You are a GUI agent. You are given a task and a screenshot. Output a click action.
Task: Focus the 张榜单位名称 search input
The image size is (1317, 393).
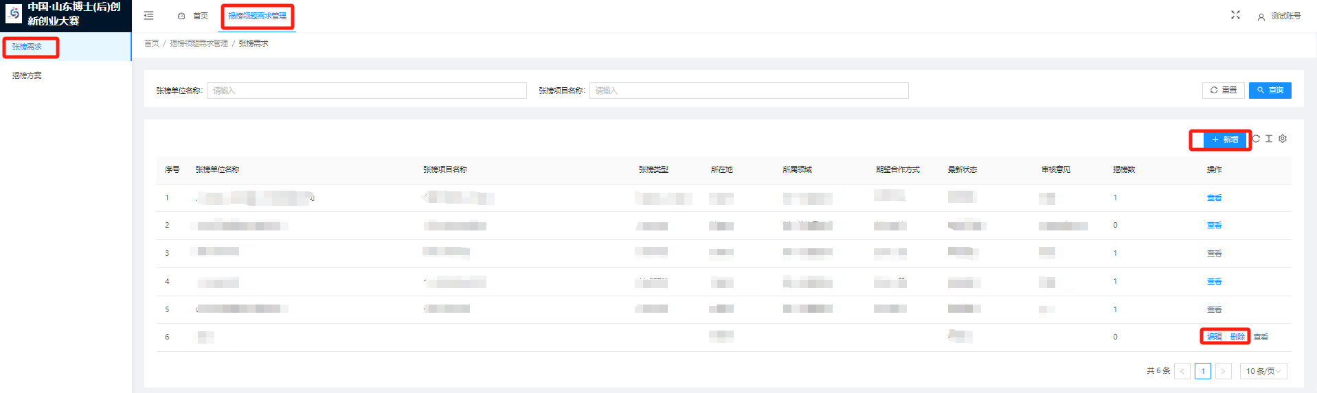point(367,91)
